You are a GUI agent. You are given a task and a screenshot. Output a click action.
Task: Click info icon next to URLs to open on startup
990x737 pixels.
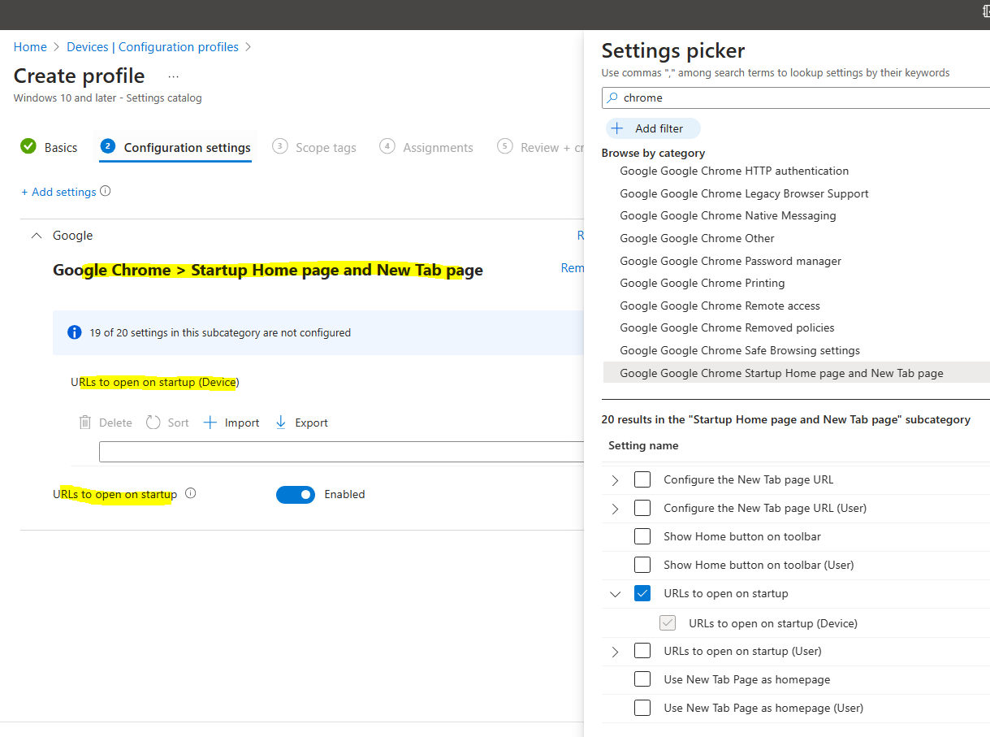pyautogui.click(x=191, y=493)
